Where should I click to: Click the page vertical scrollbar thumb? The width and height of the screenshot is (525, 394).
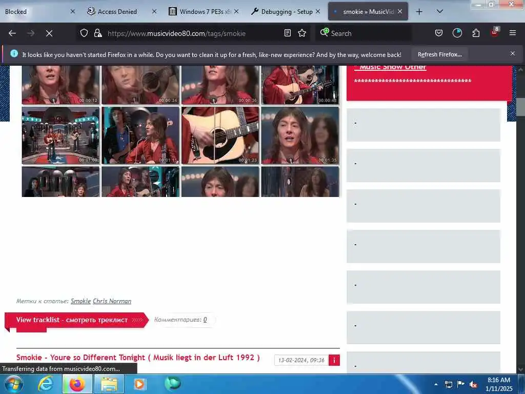521,107
